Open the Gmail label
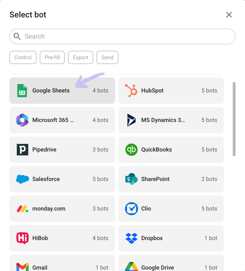The width and height of the screenshot is (245, 271). point(40,268)
